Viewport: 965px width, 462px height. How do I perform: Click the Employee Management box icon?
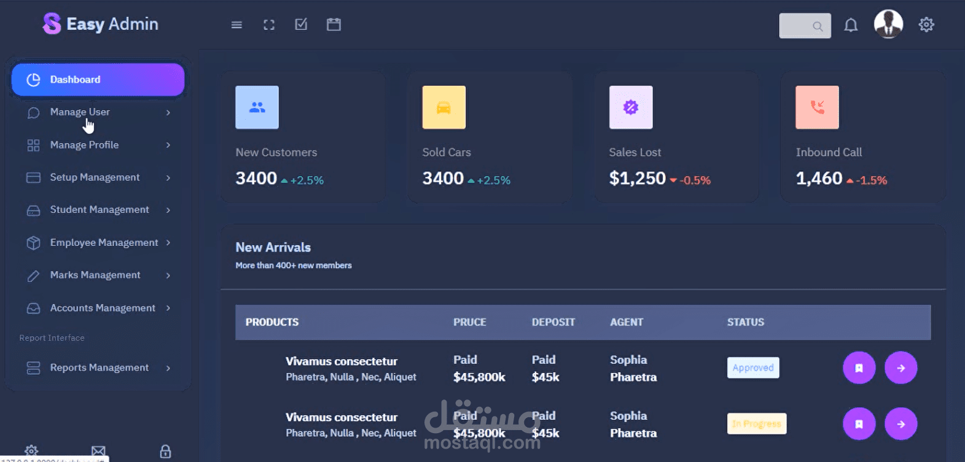click(33, 243)
